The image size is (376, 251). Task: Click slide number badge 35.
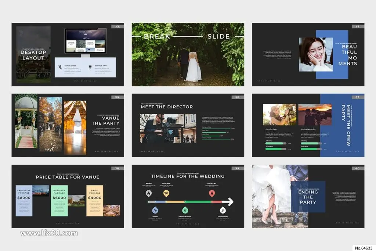point(117,97)
